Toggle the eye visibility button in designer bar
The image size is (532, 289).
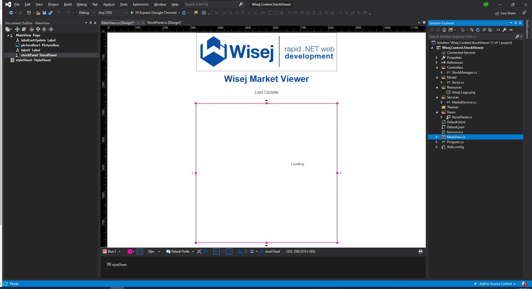(216, 251)
